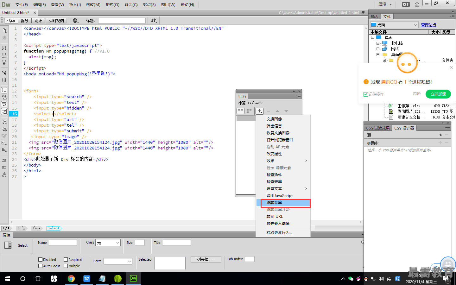
Task: Switch to Dreamweaver taskbar icon
Action: (x=133, y=279)
